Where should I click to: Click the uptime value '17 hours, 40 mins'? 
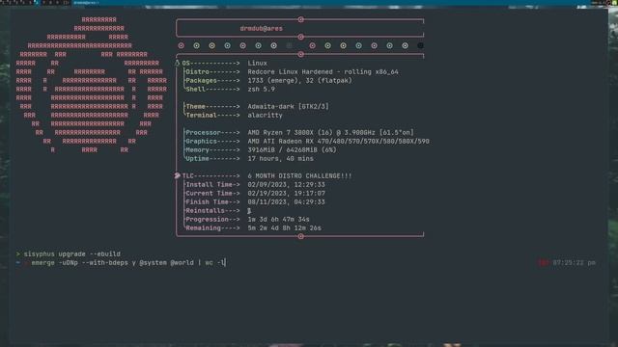tap(281, 158)
